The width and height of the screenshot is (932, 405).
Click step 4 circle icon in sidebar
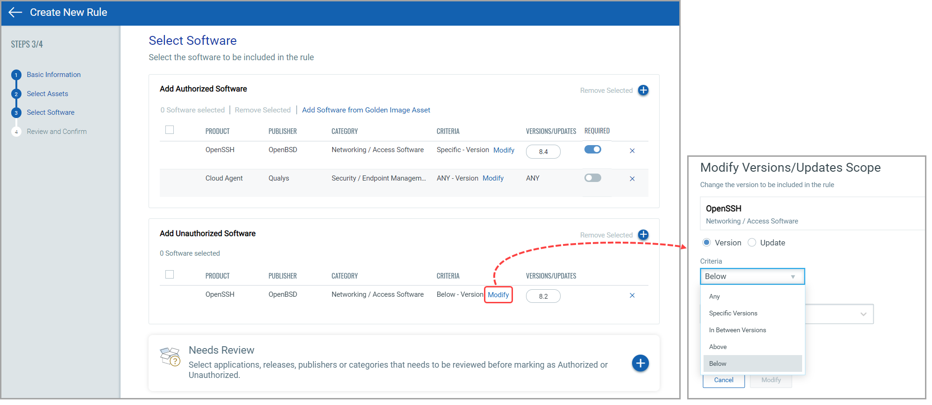(x=16, y=132)
